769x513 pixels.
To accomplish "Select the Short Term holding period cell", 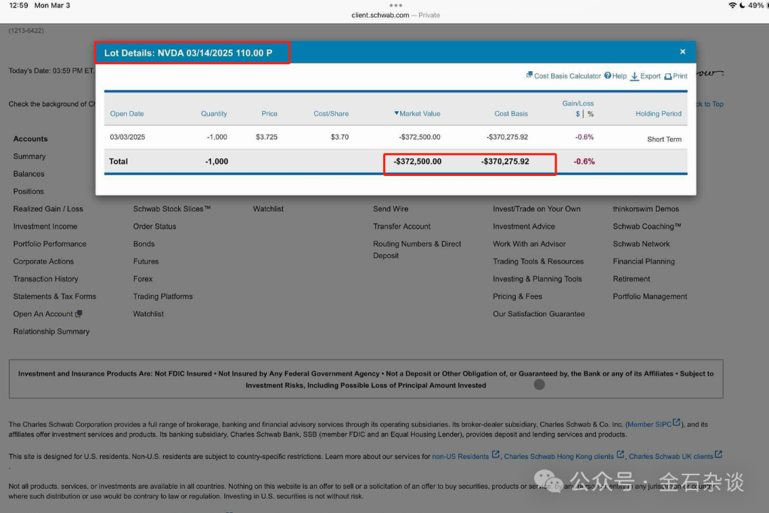I will point(664,139).
